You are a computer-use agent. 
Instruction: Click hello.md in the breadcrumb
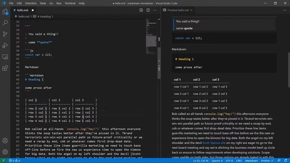pos(24,16)
